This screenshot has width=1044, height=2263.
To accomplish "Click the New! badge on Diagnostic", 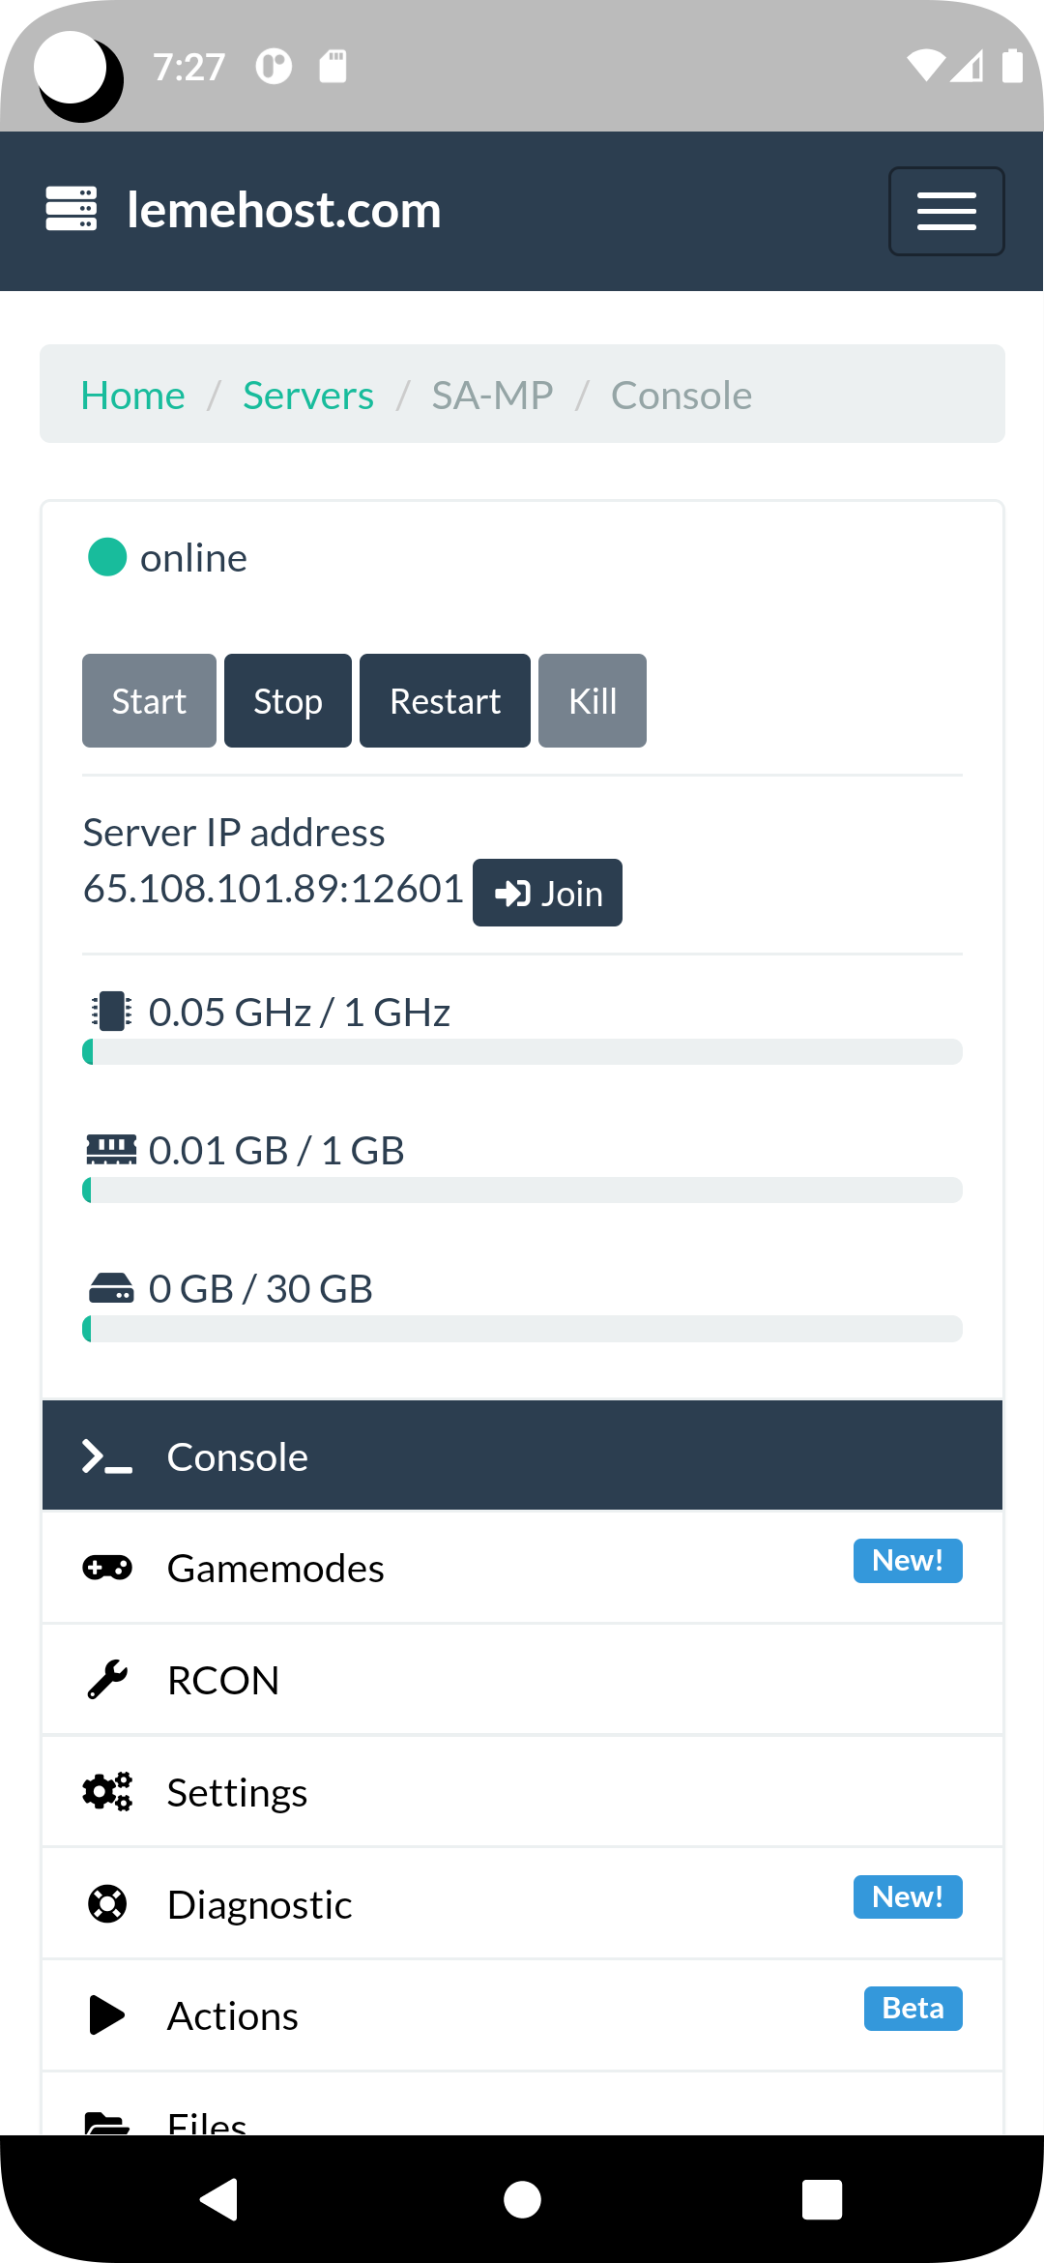I will [x=908, y=1897].
